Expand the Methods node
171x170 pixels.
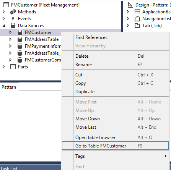pyautogui.click(x=3, y=12)
